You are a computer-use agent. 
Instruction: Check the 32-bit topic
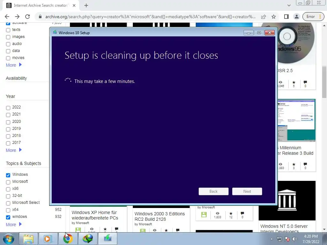(x=8, y=196)
